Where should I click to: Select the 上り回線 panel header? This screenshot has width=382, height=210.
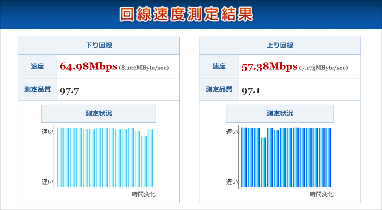(x=280, y=45)
